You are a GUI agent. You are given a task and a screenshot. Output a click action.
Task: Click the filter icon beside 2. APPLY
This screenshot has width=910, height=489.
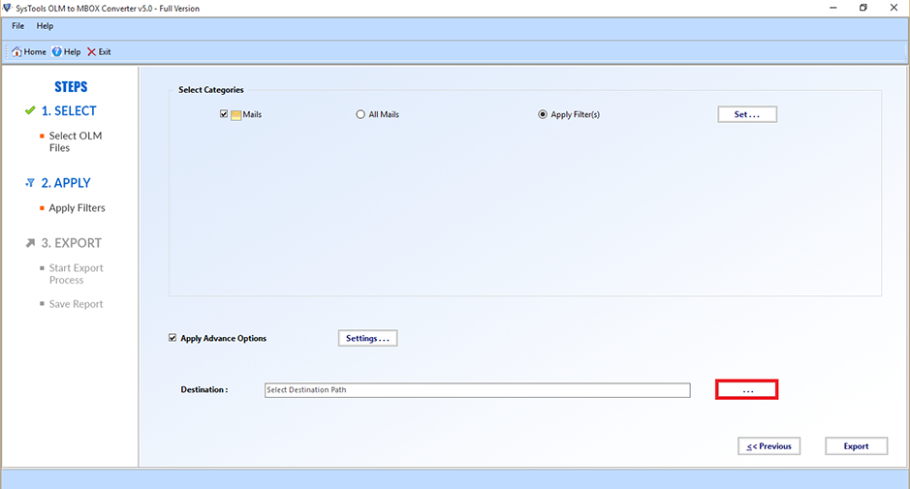click(x=30, y=183)
